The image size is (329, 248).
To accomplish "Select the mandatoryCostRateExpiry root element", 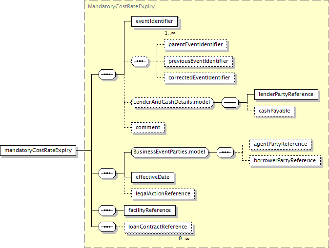I will click(x=38, y=151).
